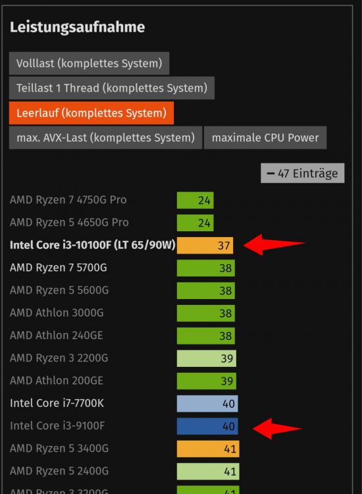Click the AMD Ryzen 7 5700G label
Image resolution: width=362 pixels, height=494 pixels.
pos(58,268)
